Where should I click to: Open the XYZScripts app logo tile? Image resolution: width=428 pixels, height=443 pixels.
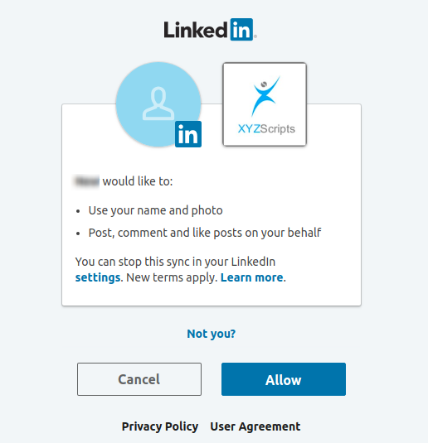[265, 104]
